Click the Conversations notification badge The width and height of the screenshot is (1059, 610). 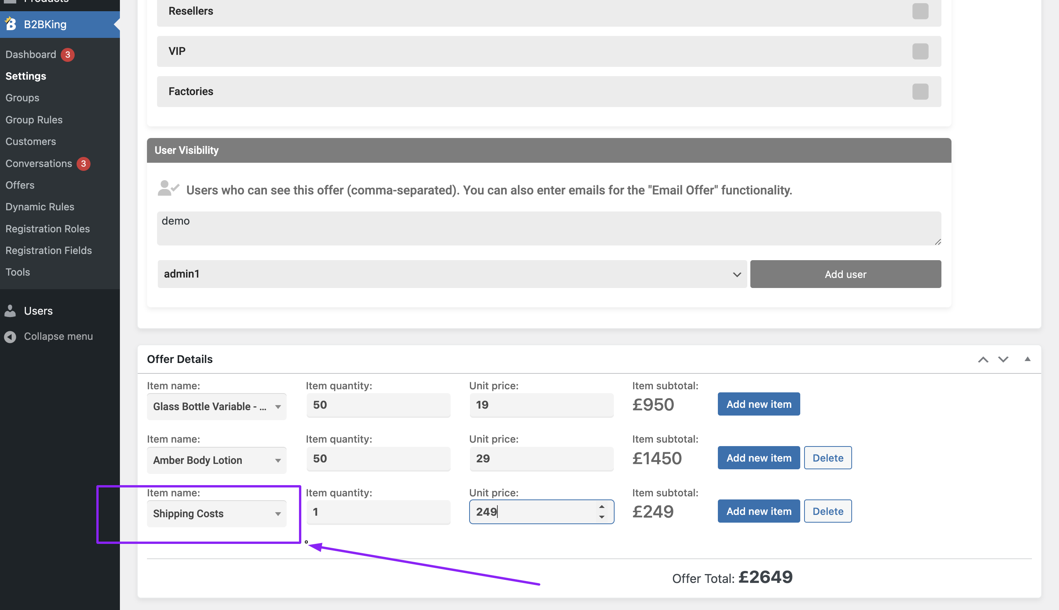point(84,164)
